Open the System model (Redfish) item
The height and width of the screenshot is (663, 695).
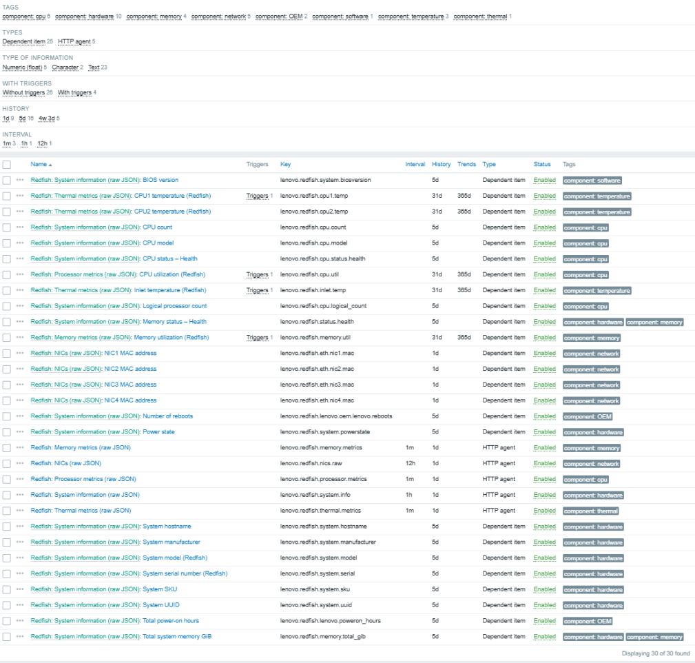tap(175, 558)
